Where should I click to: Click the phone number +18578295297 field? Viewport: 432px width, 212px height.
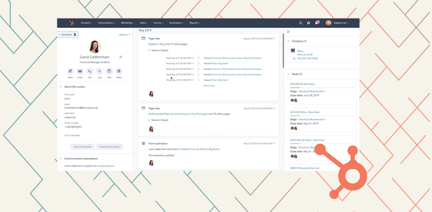pos(73,127)
